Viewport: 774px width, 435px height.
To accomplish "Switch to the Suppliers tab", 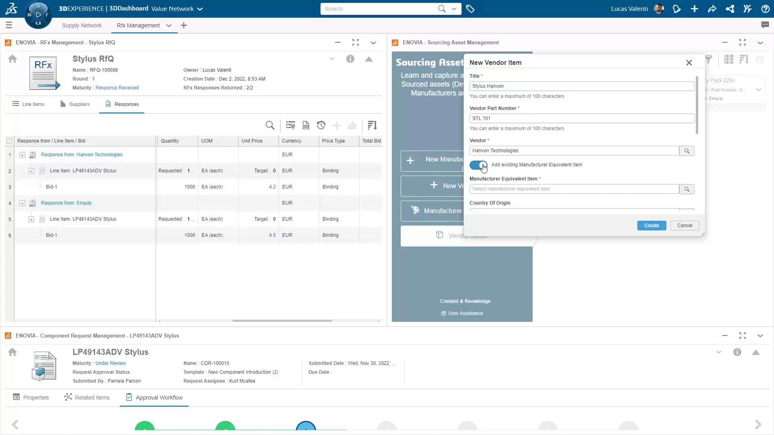I will point(75,104).
